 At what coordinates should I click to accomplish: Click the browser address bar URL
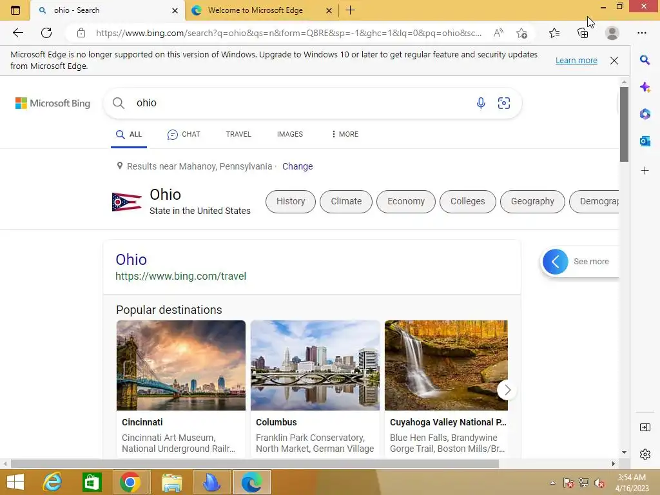(289, 34)
